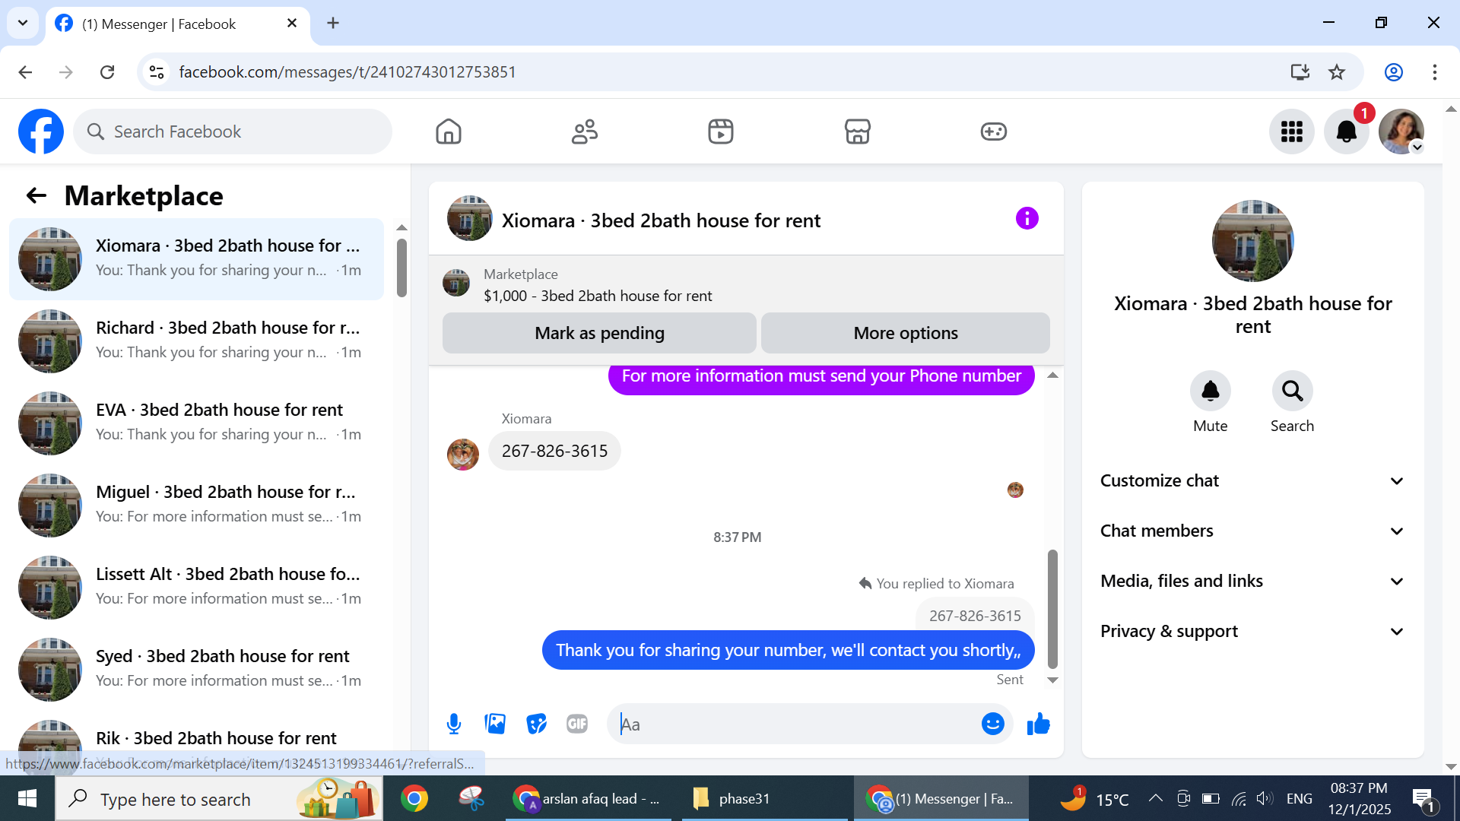Open the Video (Watch) icon
Viewport: 1460px width, 821px height.
click(721, 132)
